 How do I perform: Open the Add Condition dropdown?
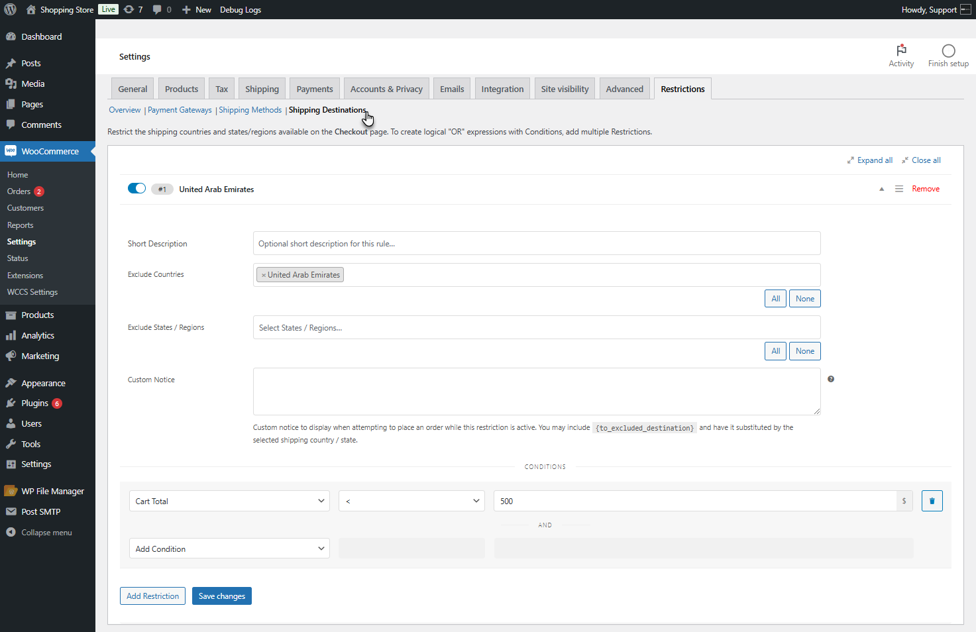point(229,549)
